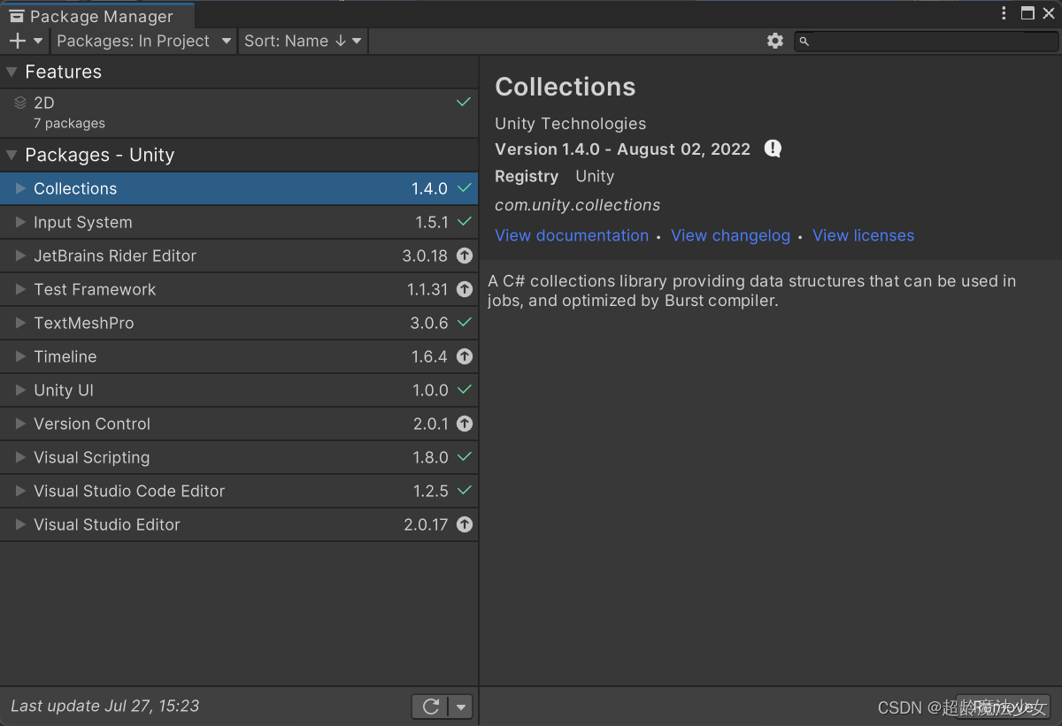Viewport: 1062px width, 726px height.
Task: Open View documentation link
Action: [572, 235]
